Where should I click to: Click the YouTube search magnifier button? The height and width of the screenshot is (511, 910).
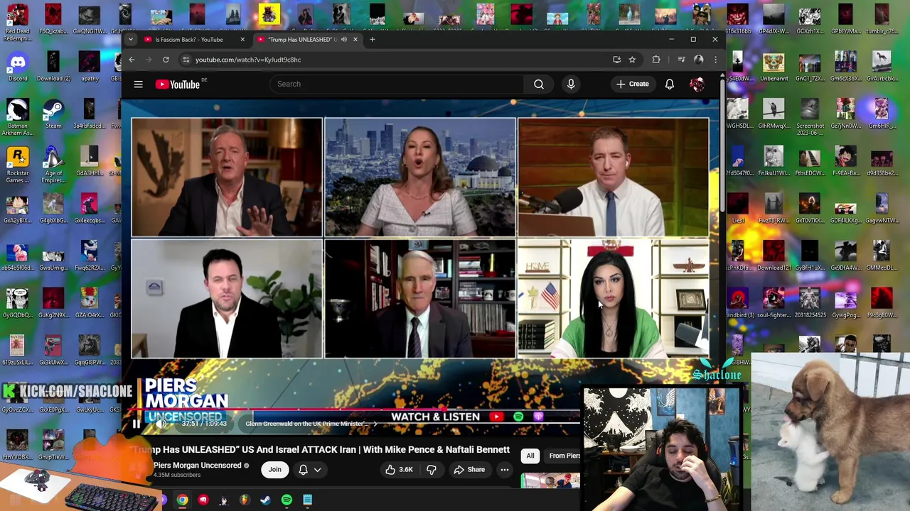tap(539, 84)
